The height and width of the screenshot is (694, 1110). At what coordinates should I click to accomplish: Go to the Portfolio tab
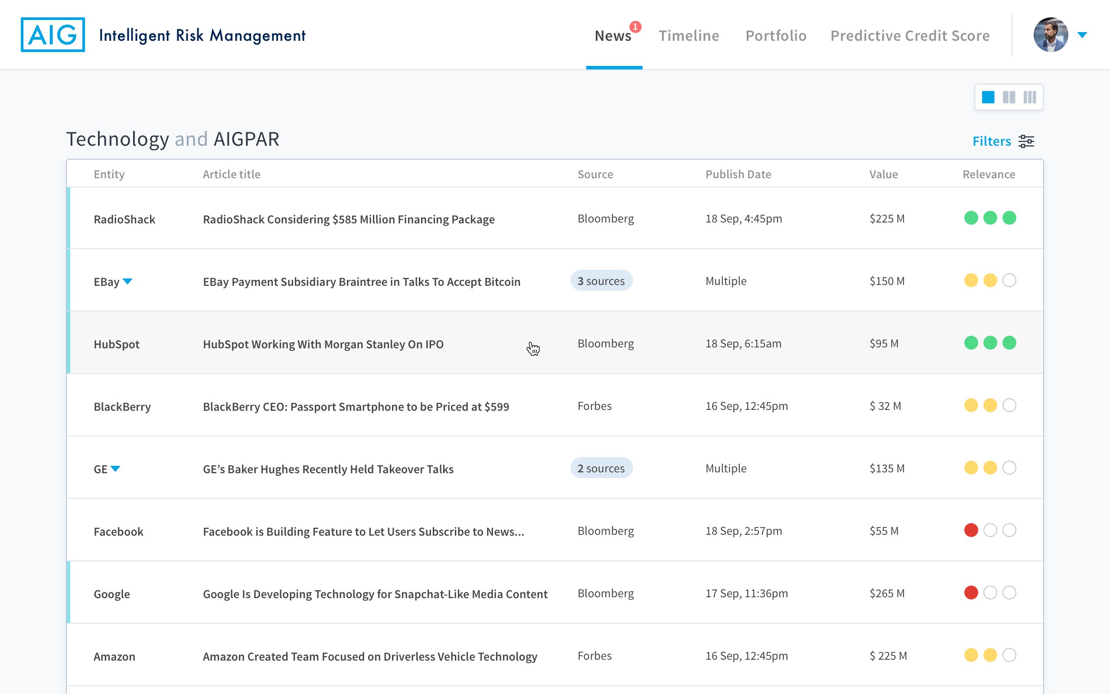776,36
